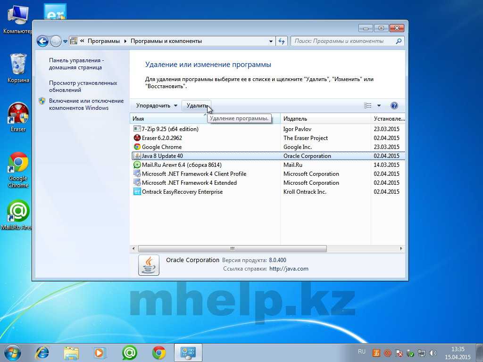Click the control panel icon in address bar
483x362 pixels.
click(74, 41)
